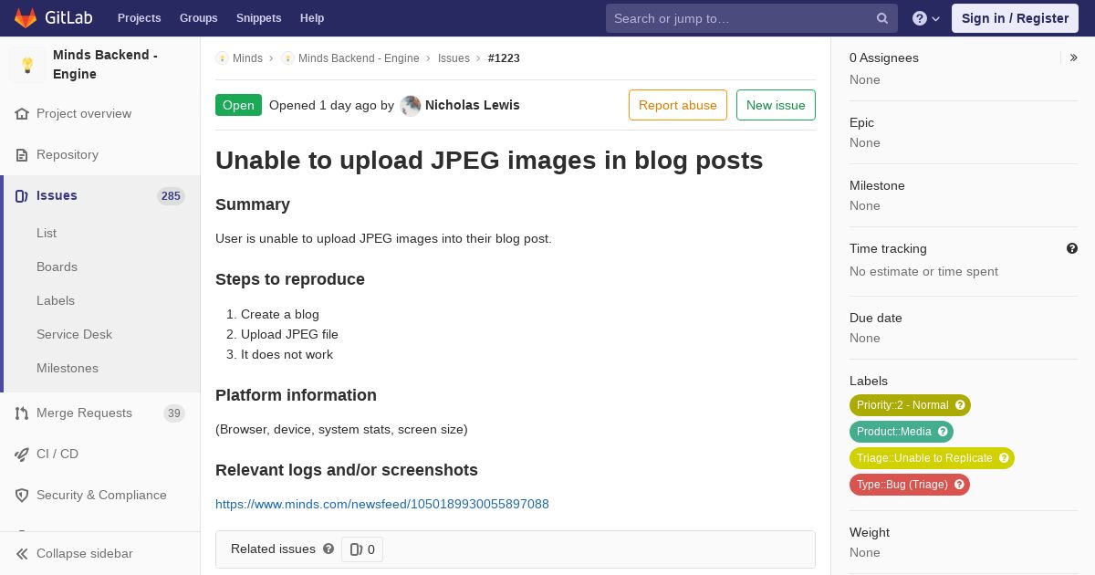This screenshot has width=1095, height=575.
Task: Open the Projects menu
Action: point(140,18)
